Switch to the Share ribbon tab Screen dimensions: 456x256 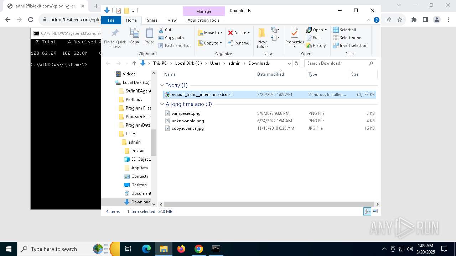(x=152, y=20)
